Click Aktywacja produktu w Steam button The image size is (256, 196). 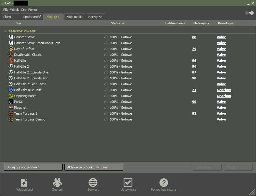coord(94,167)
